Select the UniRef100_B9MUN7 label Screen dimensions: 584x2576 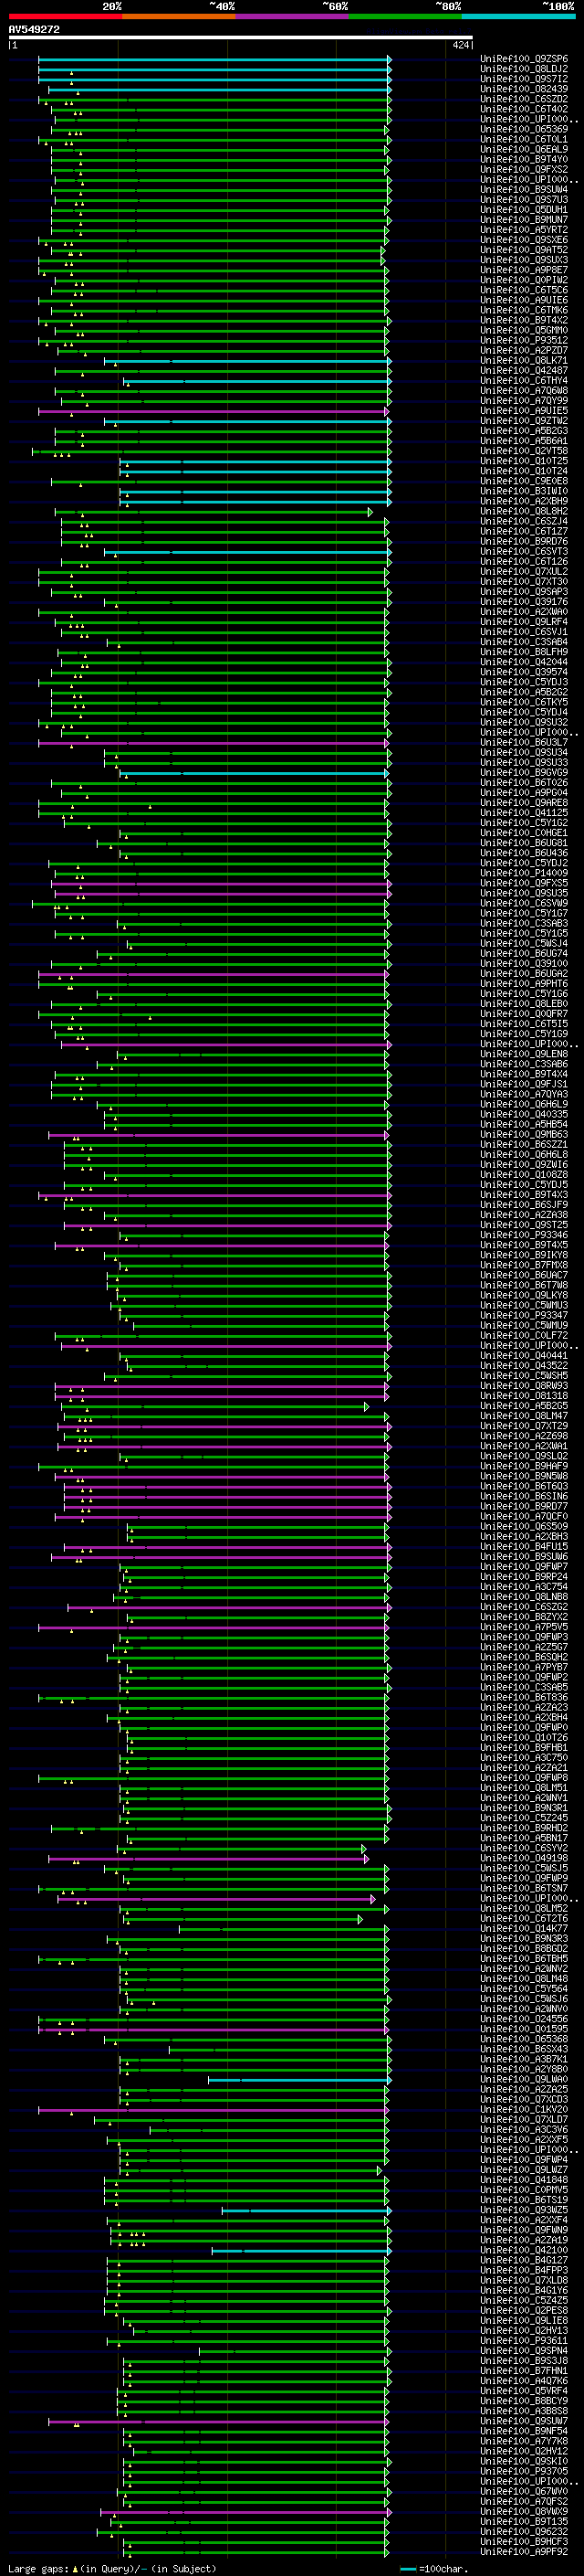pos(524,220)
